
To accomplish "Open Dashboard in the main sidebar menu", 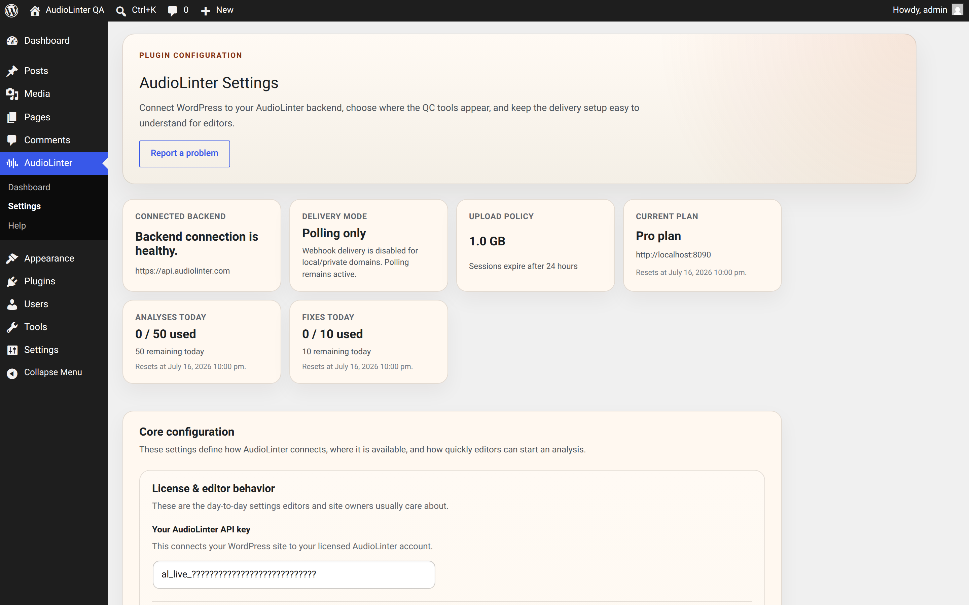I will 53,41.
